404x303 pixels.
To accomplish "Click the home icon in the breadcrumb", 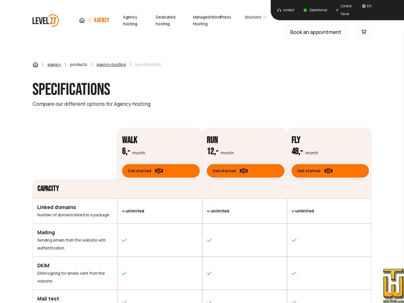I will pyautogui.click(x=35, y=65).
